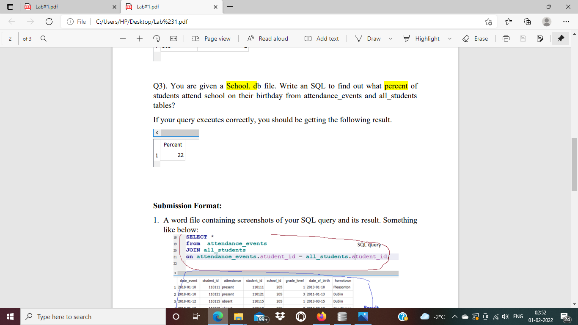Image resolution: width=578 pixels, height=325 pixels.
Task: Open the Draw pen options dropdown
Action: point(390,39)
